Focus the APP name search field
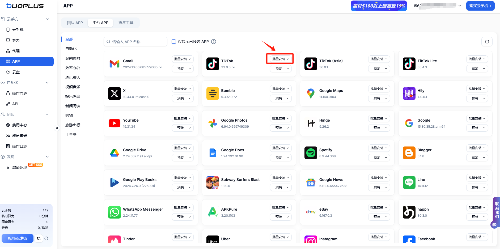 tap(135, 42)
